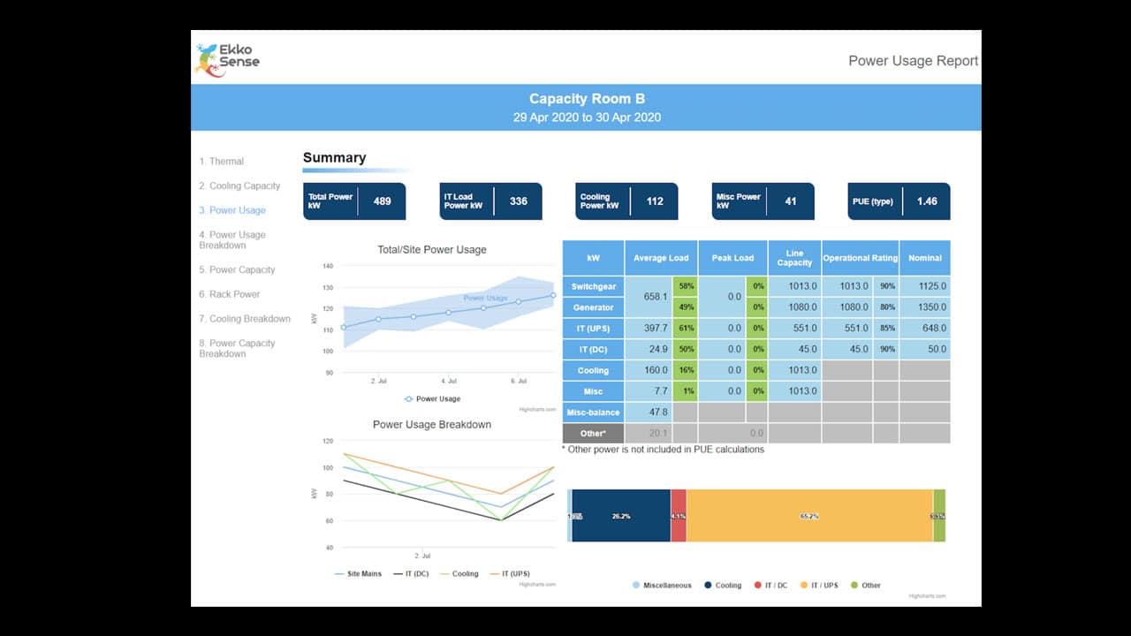Navigate to Power Capacity section
Viewport: 1131px width, 636px height.
[237, 270]
